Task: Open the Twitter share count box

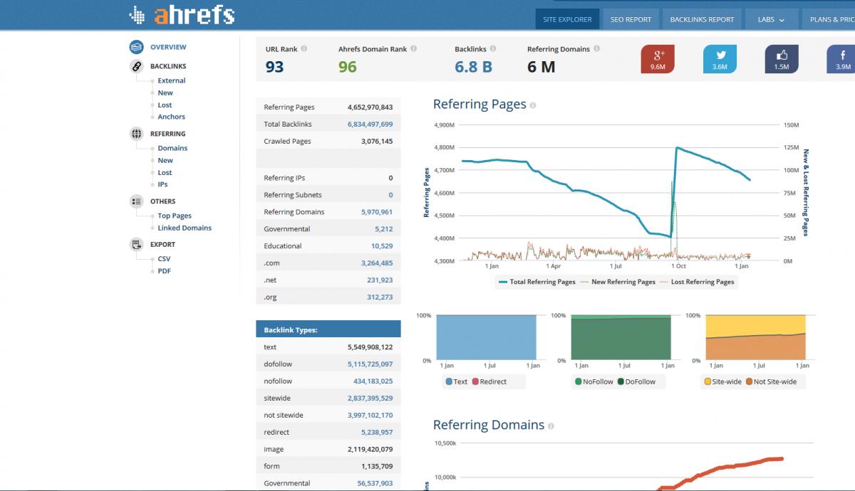Action: click(720, 59)
